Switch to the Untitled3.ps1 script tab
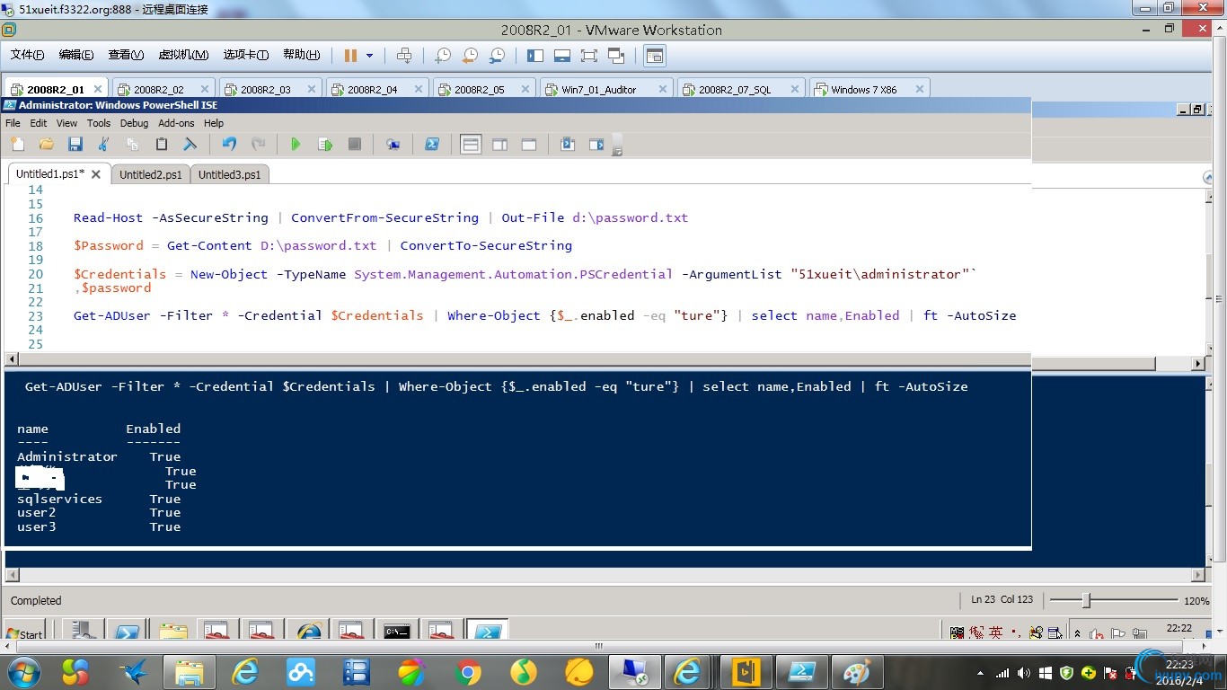Screen dimensions: 1227x690 pyautogui.click(x=230, y=174)
